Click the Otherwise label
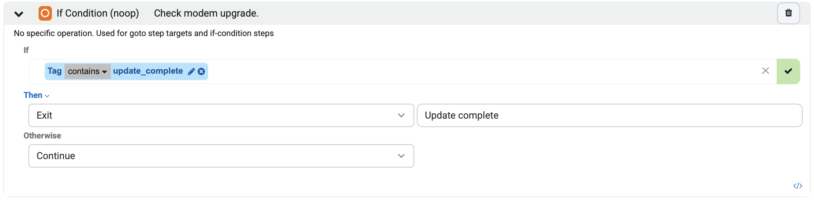Viewport: 814px width, 200px height. [42, 136]
